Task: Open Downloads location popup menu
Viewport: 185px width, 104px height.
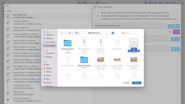Action: point(101,33)
